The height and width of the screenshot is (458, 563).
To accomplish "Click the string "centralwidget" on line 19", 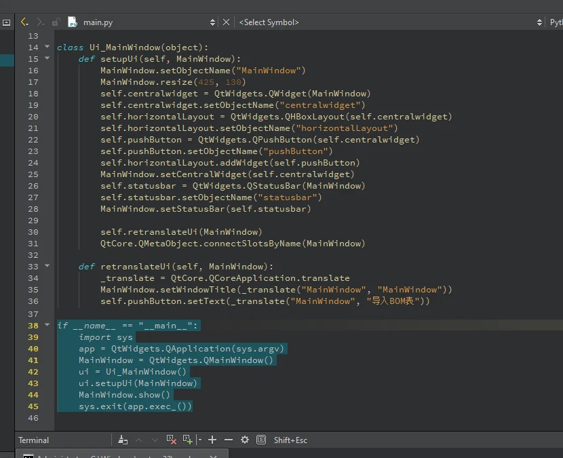I will coord(320,105).
